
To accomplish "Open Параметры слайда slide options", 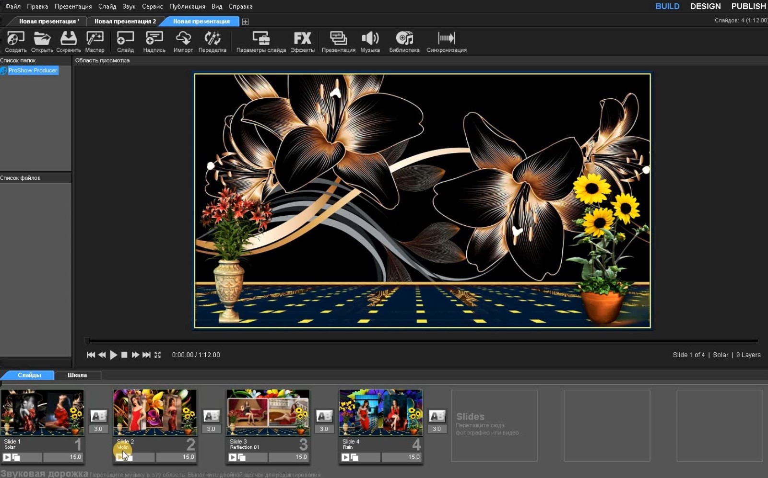I will [261, 42].
